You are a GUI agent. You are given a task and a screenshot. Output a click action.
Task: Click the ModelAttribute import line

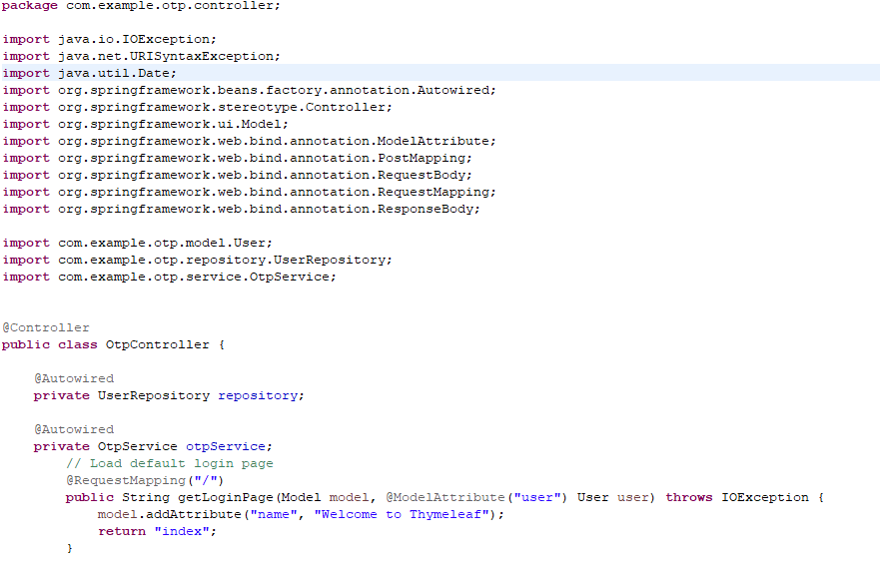(x=249, y=141)
